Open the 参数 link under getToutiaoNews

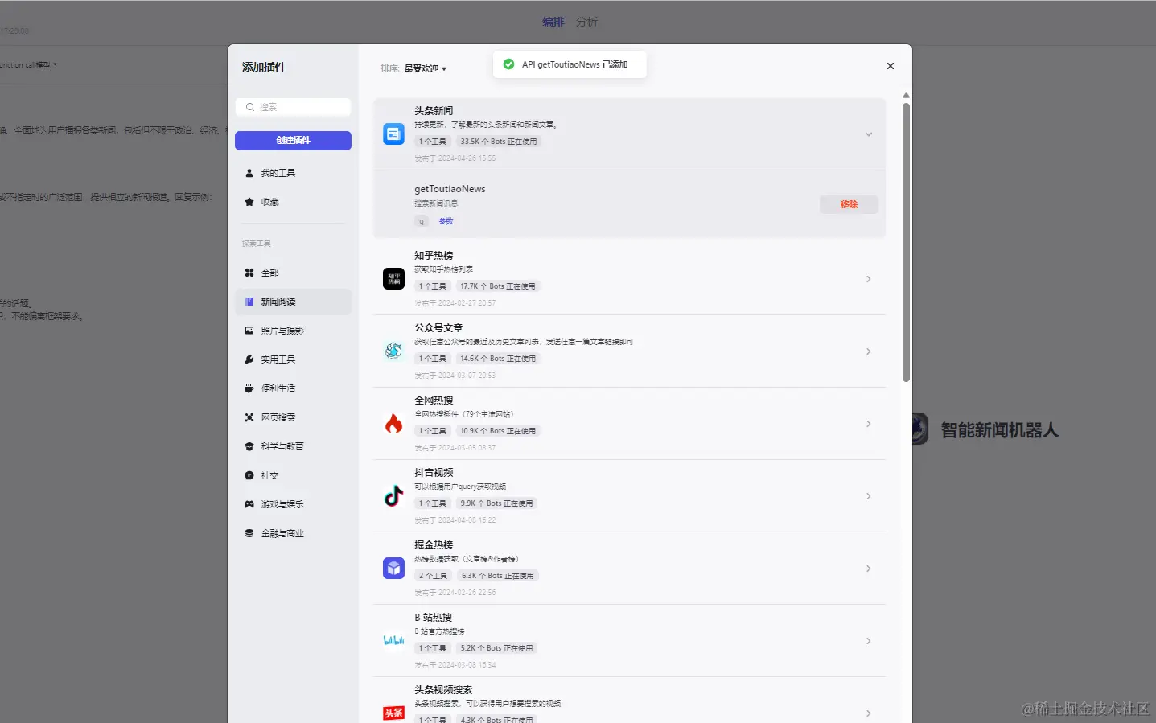point(446,221)
